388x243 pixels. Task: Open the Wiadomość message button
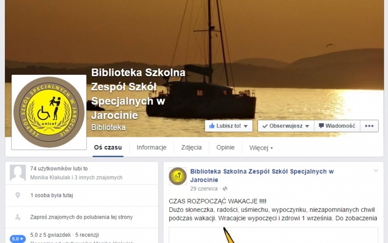coord(337,126)
